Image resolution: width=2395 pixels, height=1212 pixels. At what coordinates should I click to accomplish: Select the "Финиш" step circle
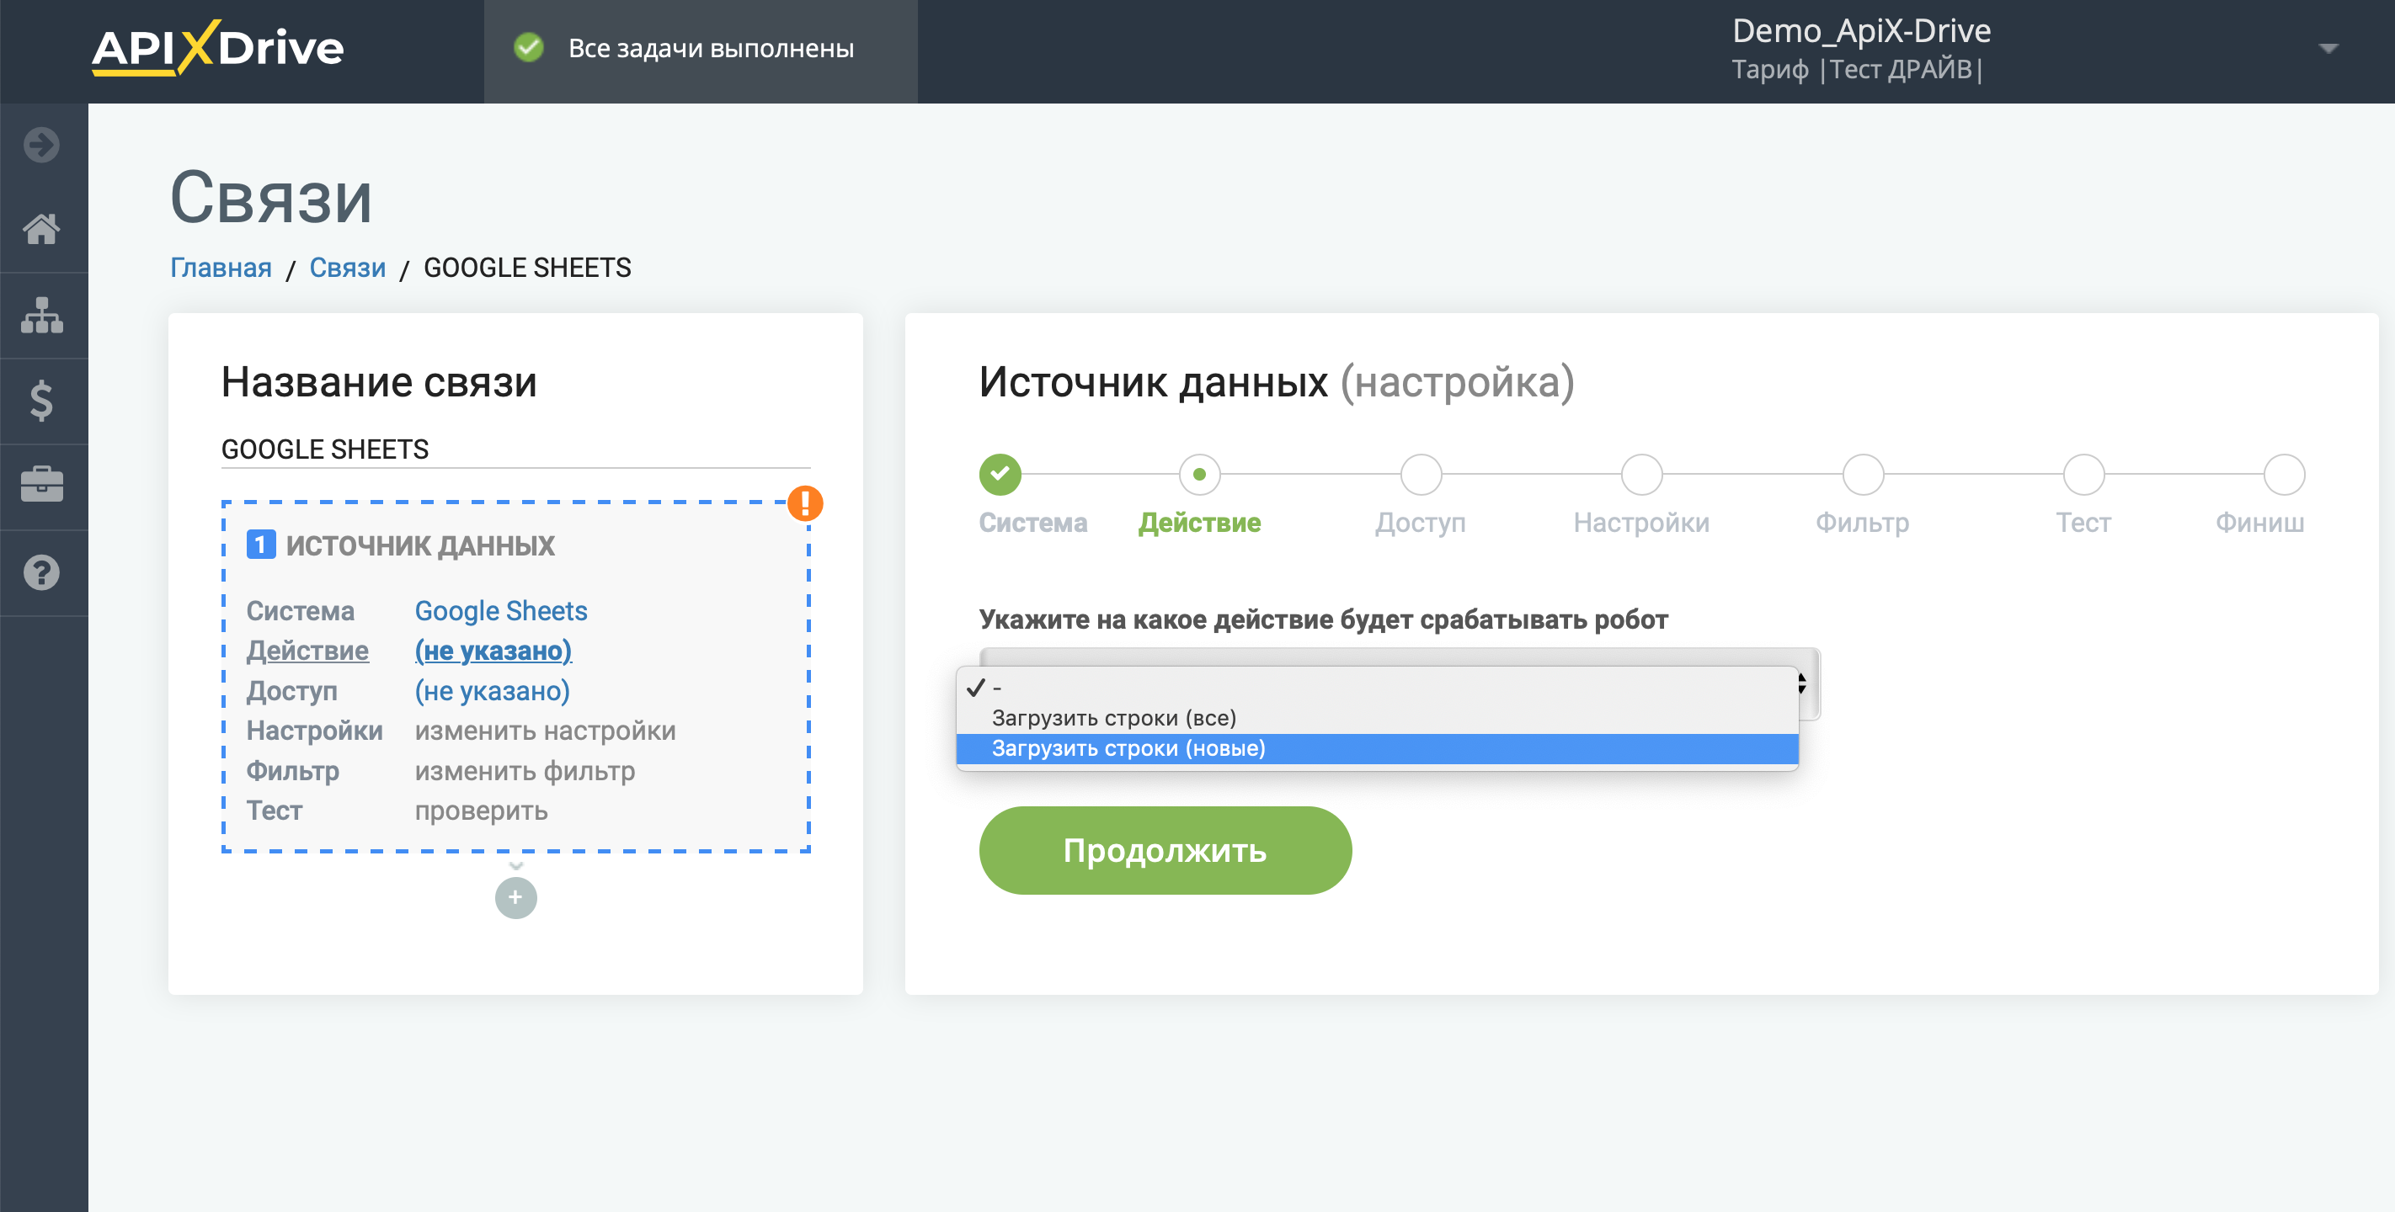tap(2284, 474)
